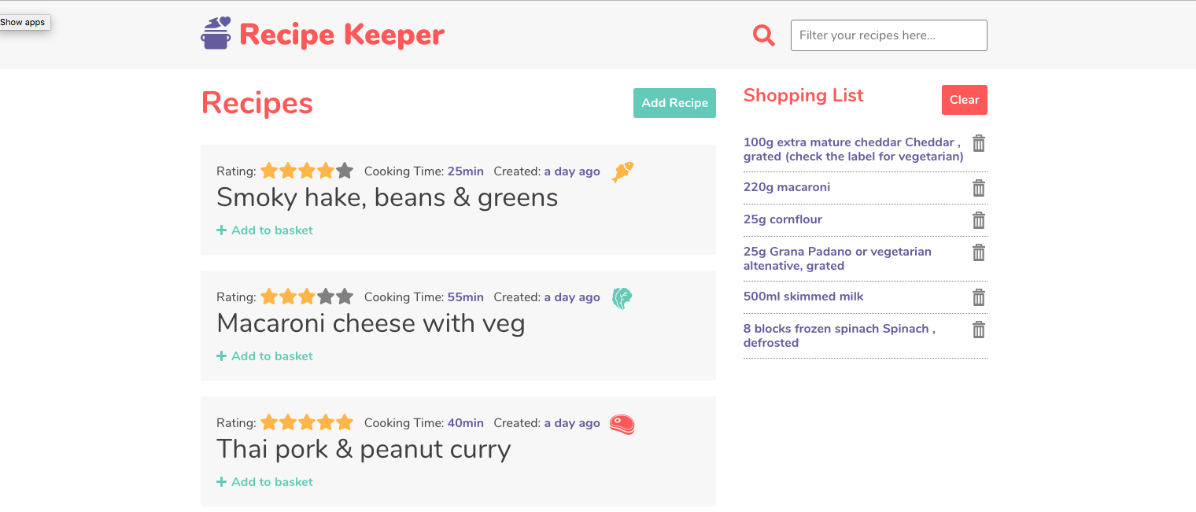Screen dimensions: 1196x512
Task: Open the Show apps panel
Action: point(24,22)
